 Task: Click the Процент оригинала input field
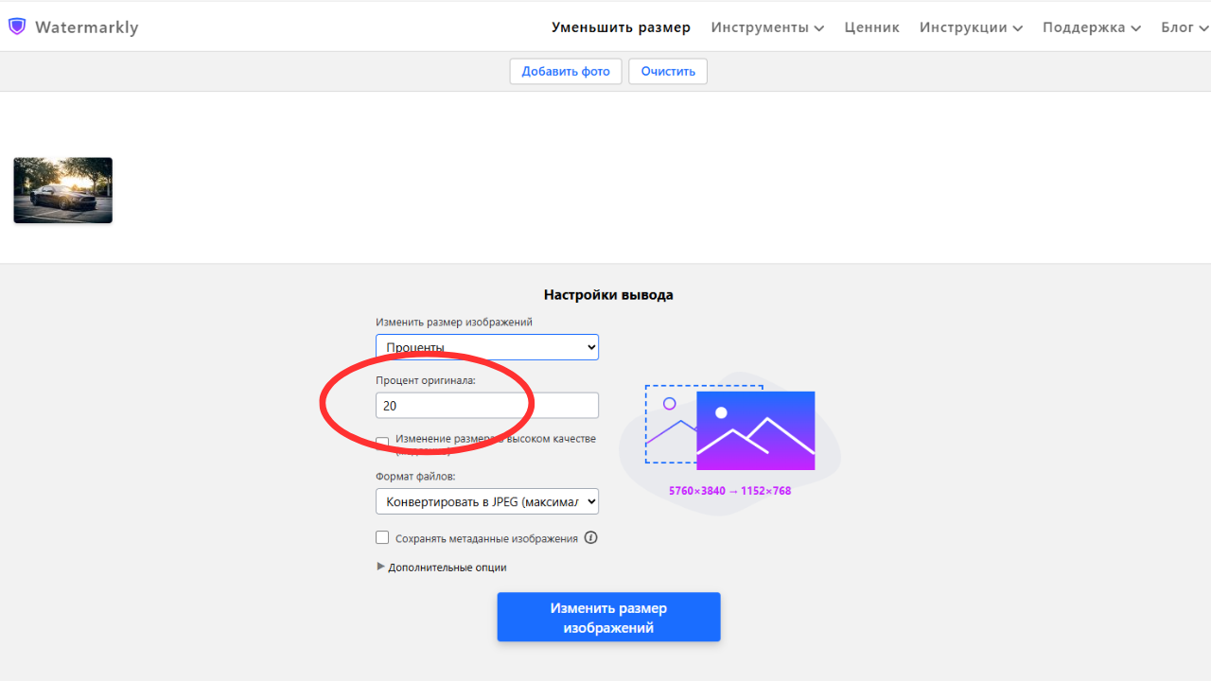pyautogui.click(x=487, y=406)
